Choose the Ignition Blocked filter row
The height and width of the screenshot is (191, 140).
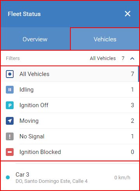click(70, 152)
